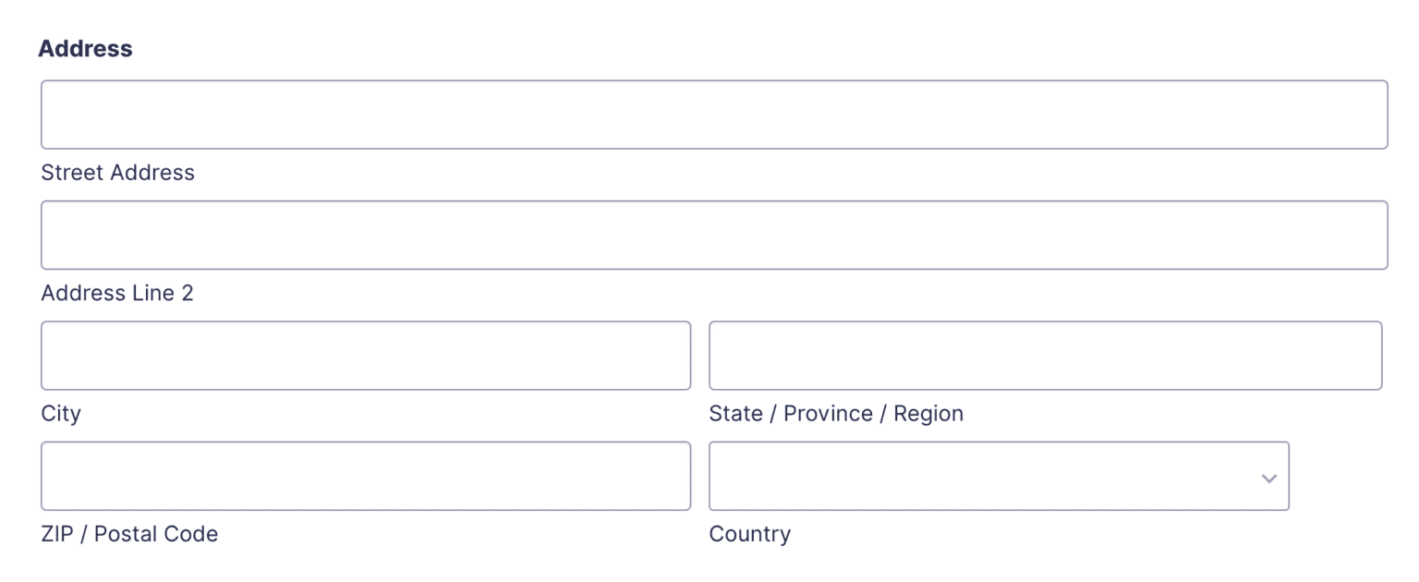The image size is (1419, 582).
Task: Click the chevron arrow in the Country selector
Action: click(1268, 478)
